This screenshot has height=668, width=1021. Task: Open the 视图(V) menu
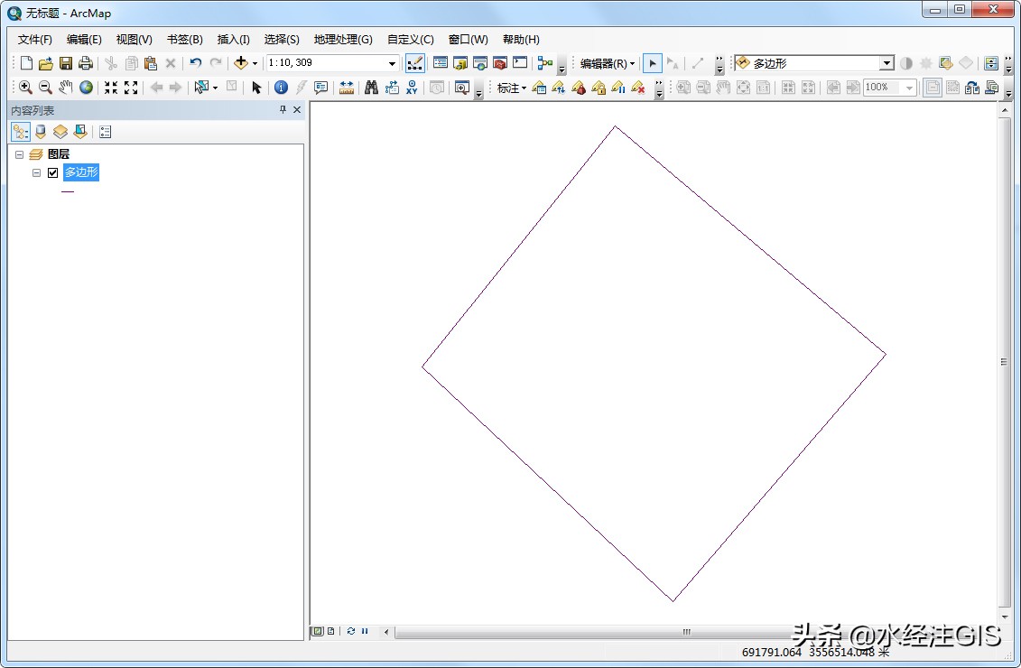135,39
